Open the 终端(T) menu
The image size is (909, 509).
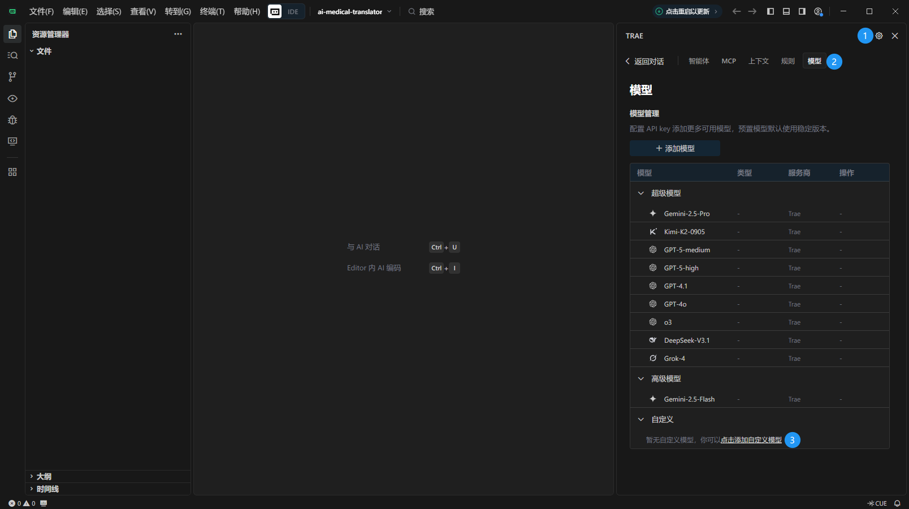212,11
